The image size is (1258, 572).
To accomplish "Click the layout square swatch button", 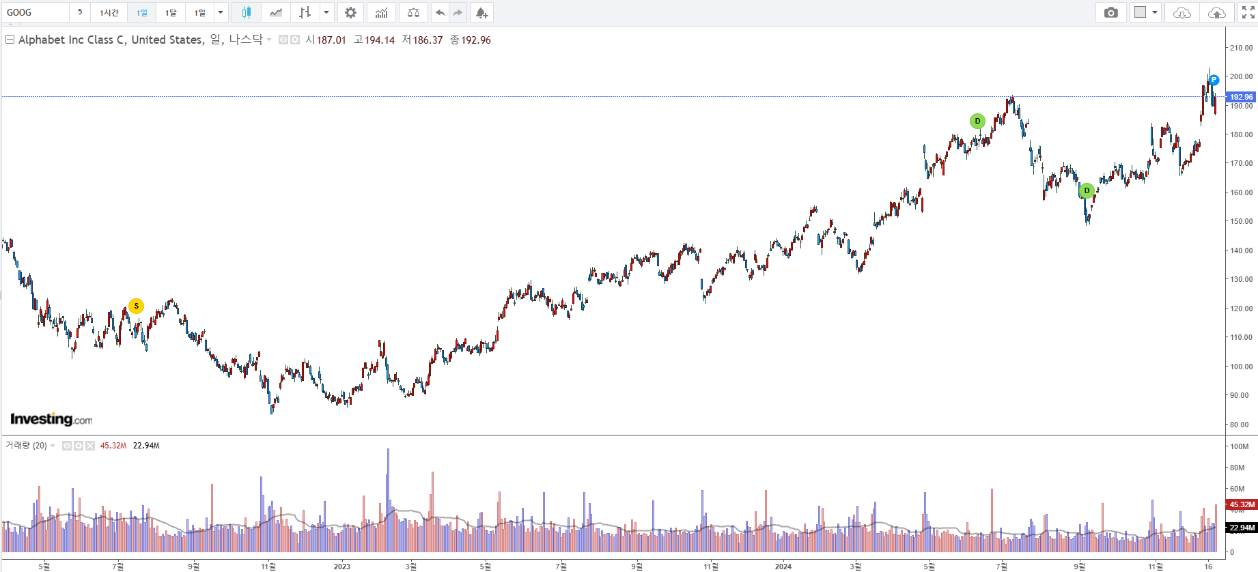I will (1140, 12).
